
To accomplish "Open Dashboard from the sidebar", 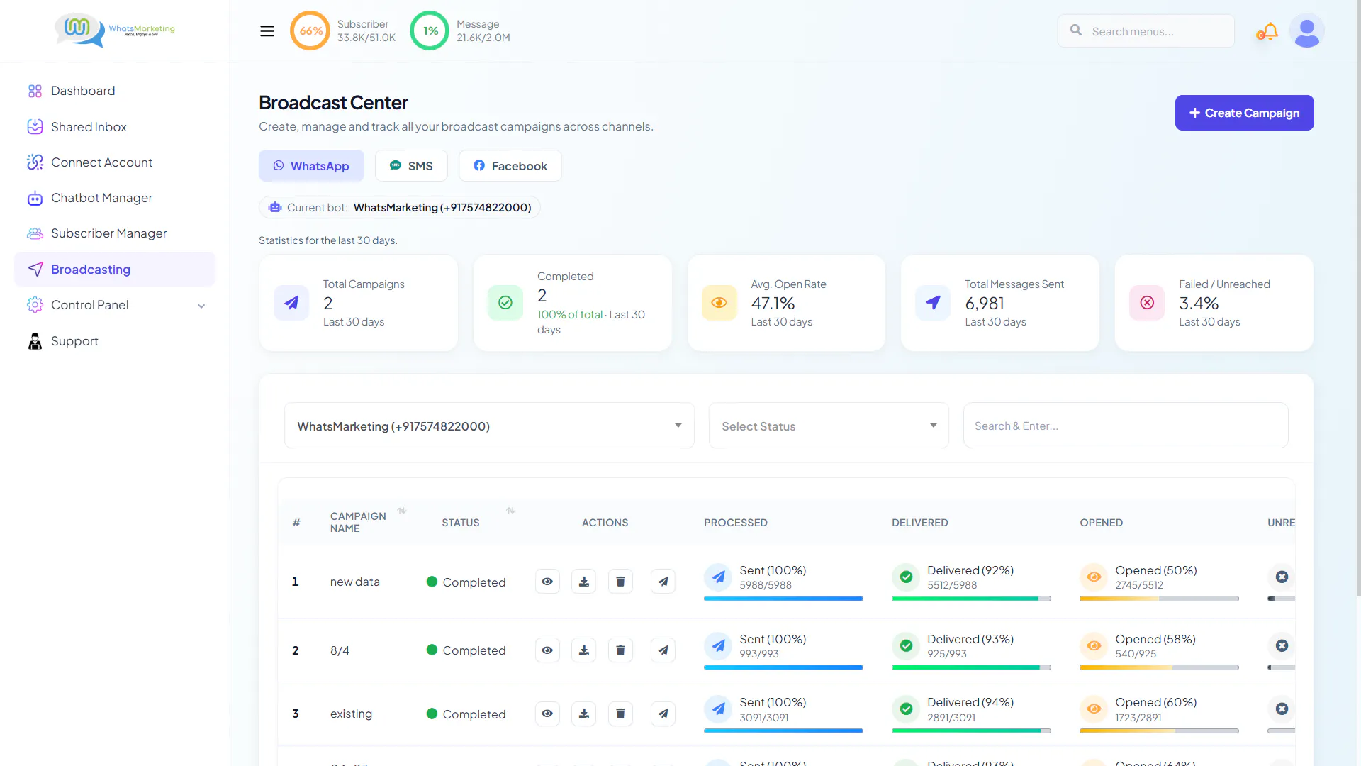I will pos(115,91).
